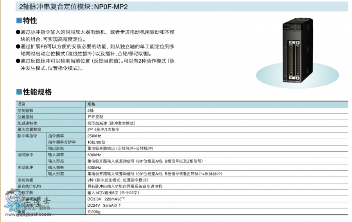The image size is (352, 222).
Task: Click the 项目 column header
Action: point(21,104)
